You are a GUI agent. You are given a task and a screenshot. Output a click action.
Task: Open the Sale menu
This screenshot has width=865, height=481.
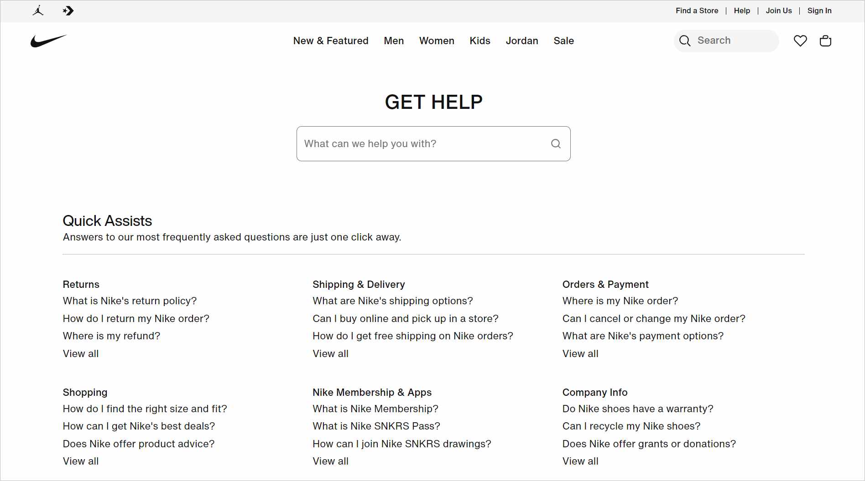(x=563, y=41)
